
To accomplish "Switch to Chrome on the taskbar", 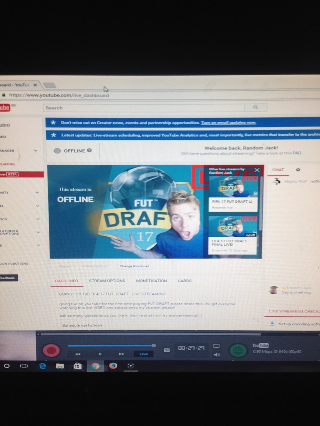I will click(x=95, y=366).
